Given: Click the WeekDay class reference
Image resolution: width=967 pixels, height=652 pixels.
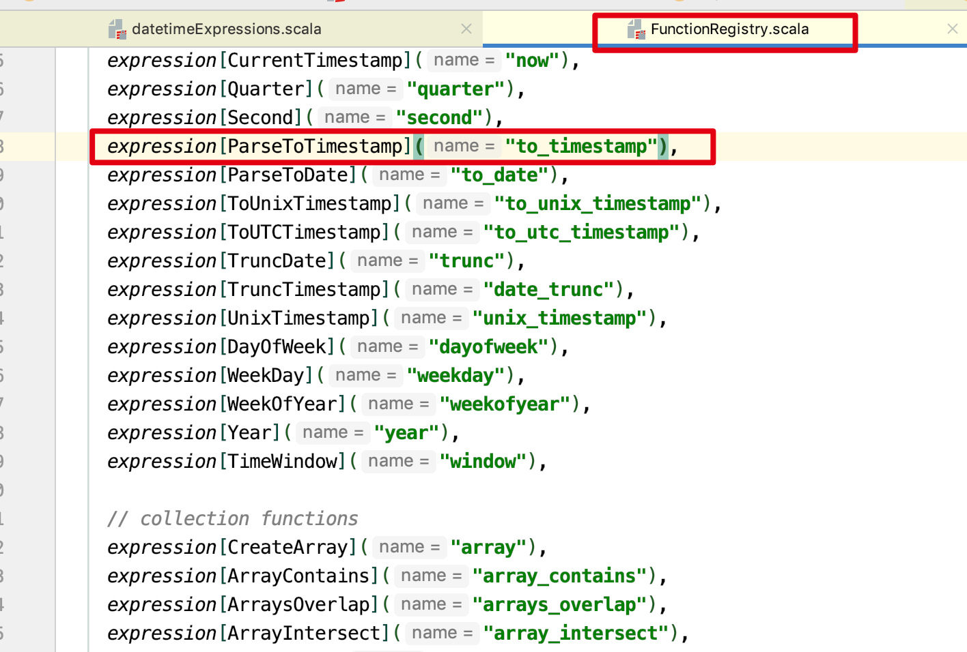Looking at the screenshot, I should pyautogui.click(x=266, y=375).
